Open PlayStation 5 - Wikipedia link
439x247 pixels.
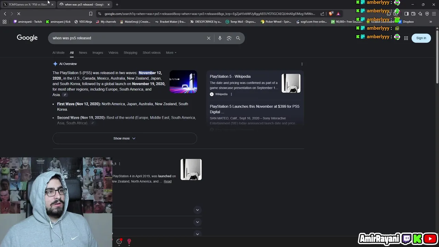pyautogui.click(x=230, y=77)
